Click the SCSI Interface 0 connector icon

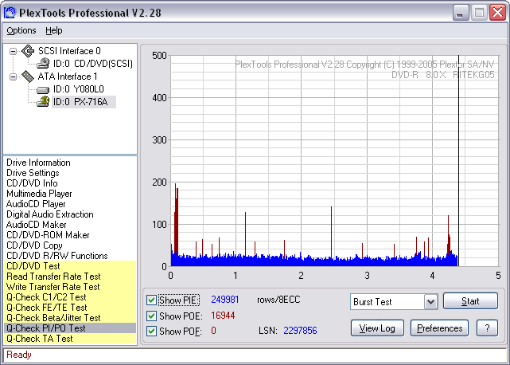click(28, 51)
